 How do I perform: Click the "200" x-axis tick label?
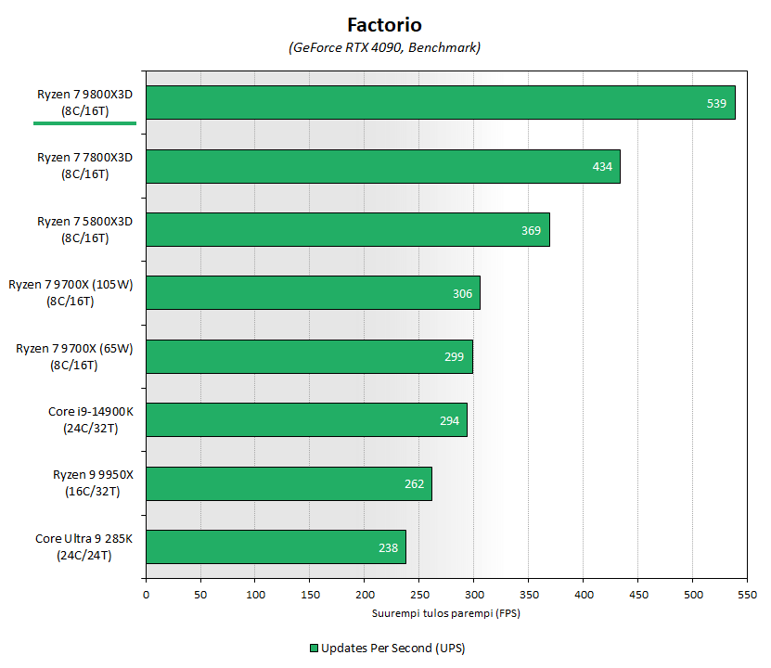(x=365, y=595)
